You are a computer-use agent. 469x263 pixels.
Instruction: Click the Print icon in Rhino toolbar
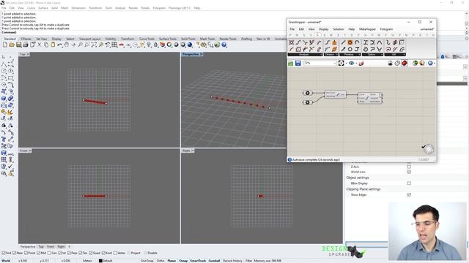click(26, 45)
